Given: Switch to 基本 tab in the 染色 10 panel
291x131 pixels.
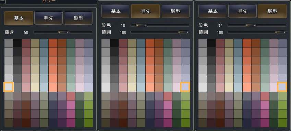Looking at the screenshot, I should pyautogui.click(x=116, y=11).
